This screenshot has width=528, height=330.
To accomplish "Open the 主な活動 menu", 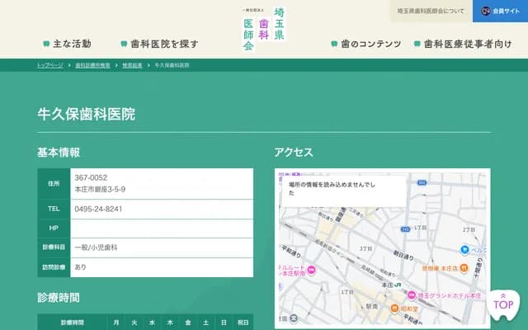I will pyautogui.click(x=68, y=44).
